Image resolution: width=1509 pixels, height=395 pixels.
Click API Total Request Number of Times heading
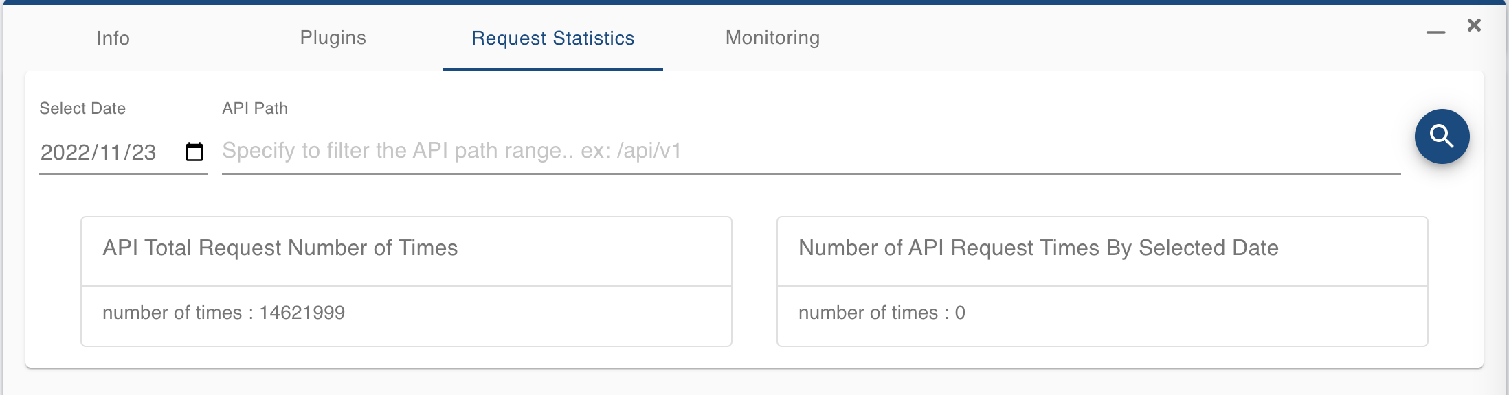click(280, 248)
